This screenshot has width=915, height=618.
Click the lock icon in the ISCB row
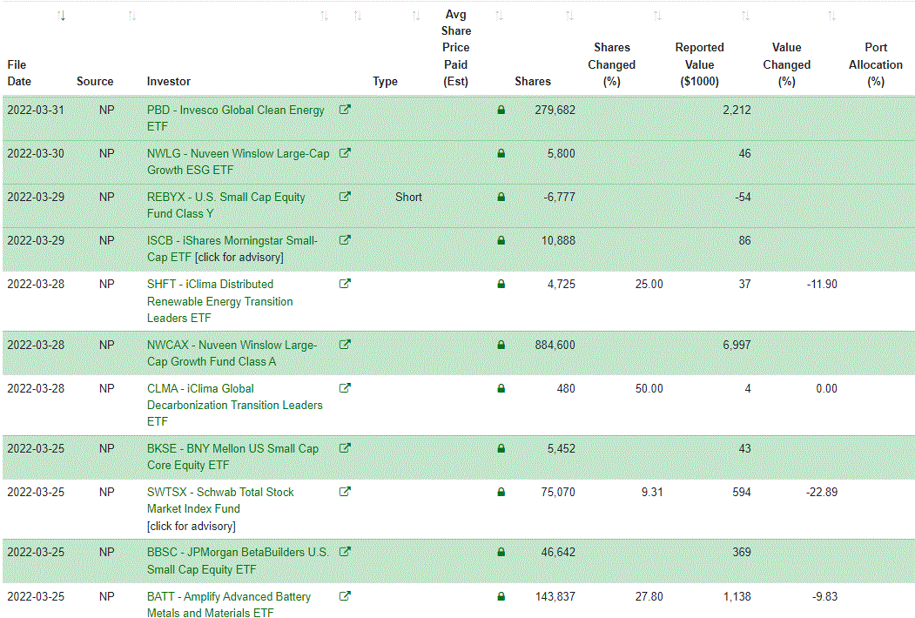coord(501,240)
